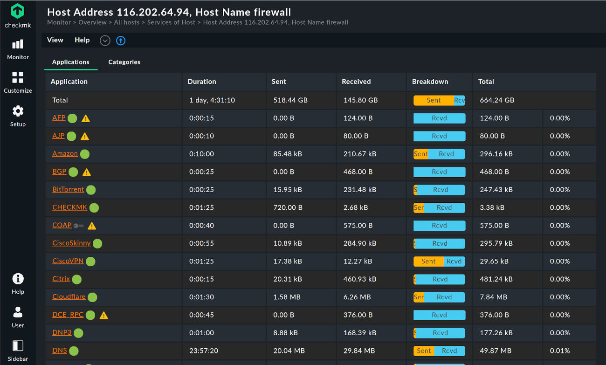The width and height of the screenshot is (606, 365).
Task: Click green status dot next to CiscoSkinny
Action: 97,243
